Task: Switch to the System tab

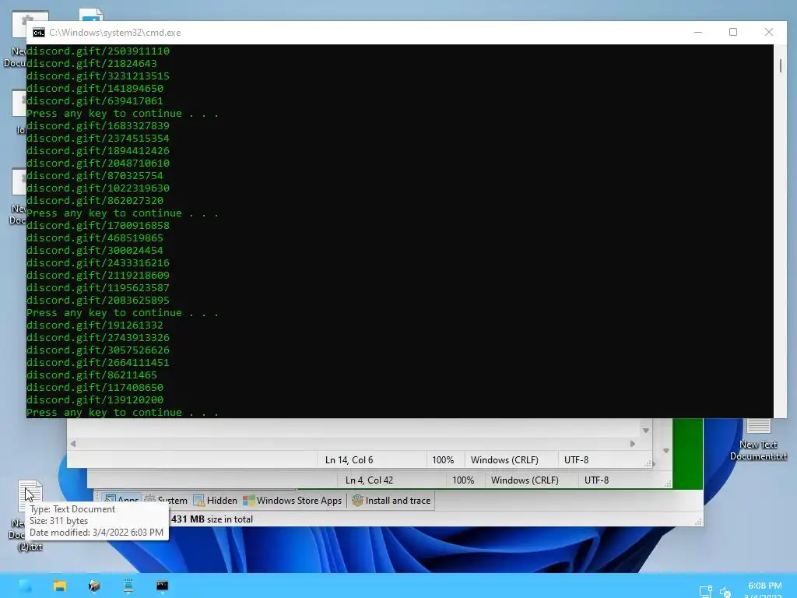Action: point(167,501)
